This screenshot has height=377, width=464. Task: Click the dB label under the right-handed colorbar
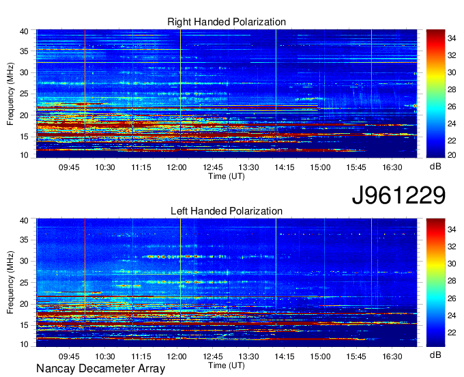click(435, 167)
